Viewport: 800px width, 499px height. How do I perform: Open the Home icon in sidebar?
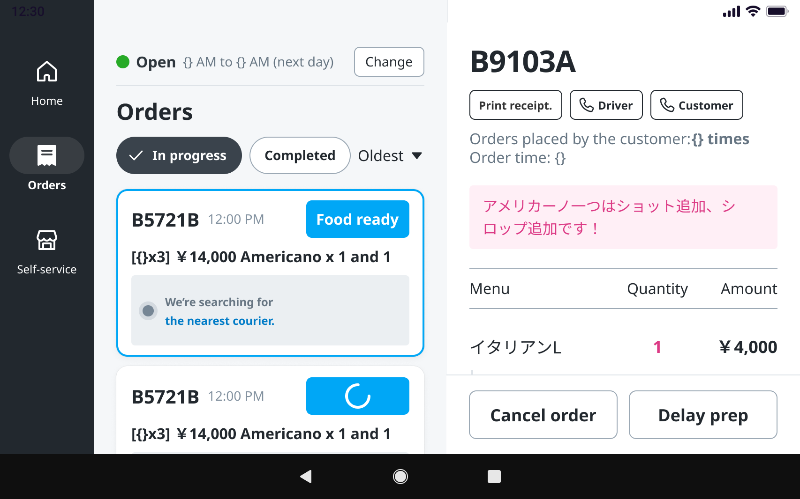click(47, 72)
